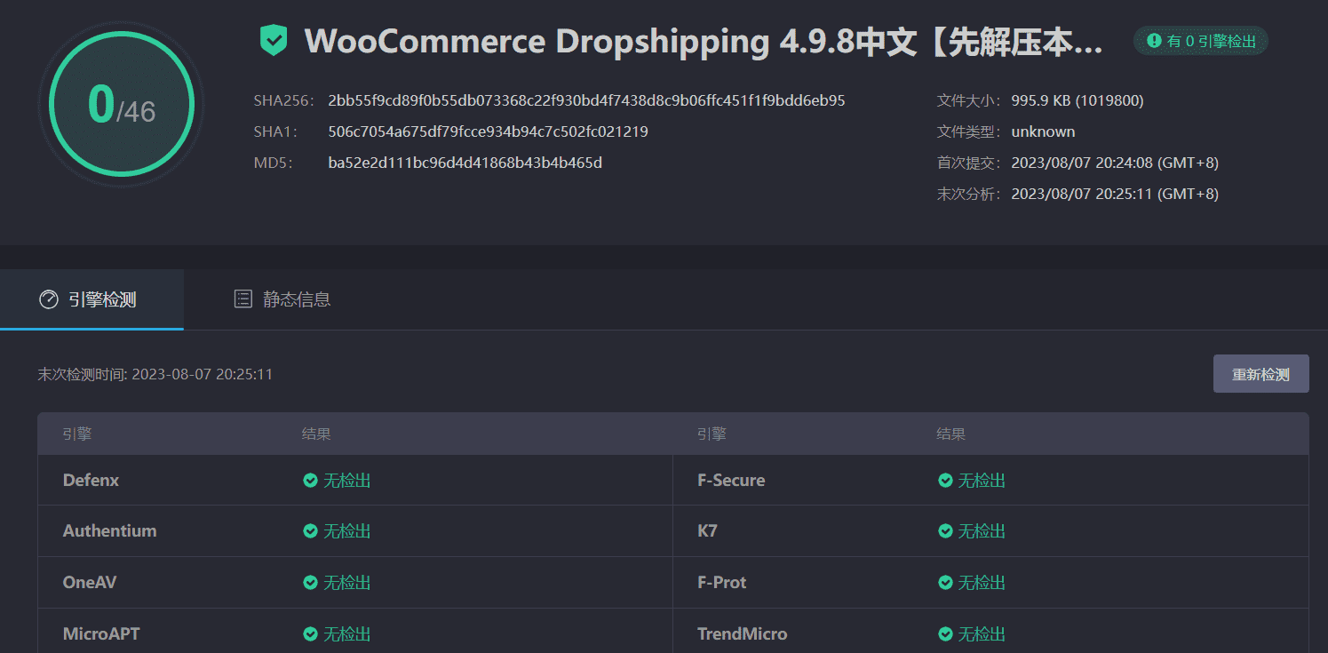Click the 无检出 result text for OneAV
This screenshot has width=1328, height=653.
tap(347, 583)
